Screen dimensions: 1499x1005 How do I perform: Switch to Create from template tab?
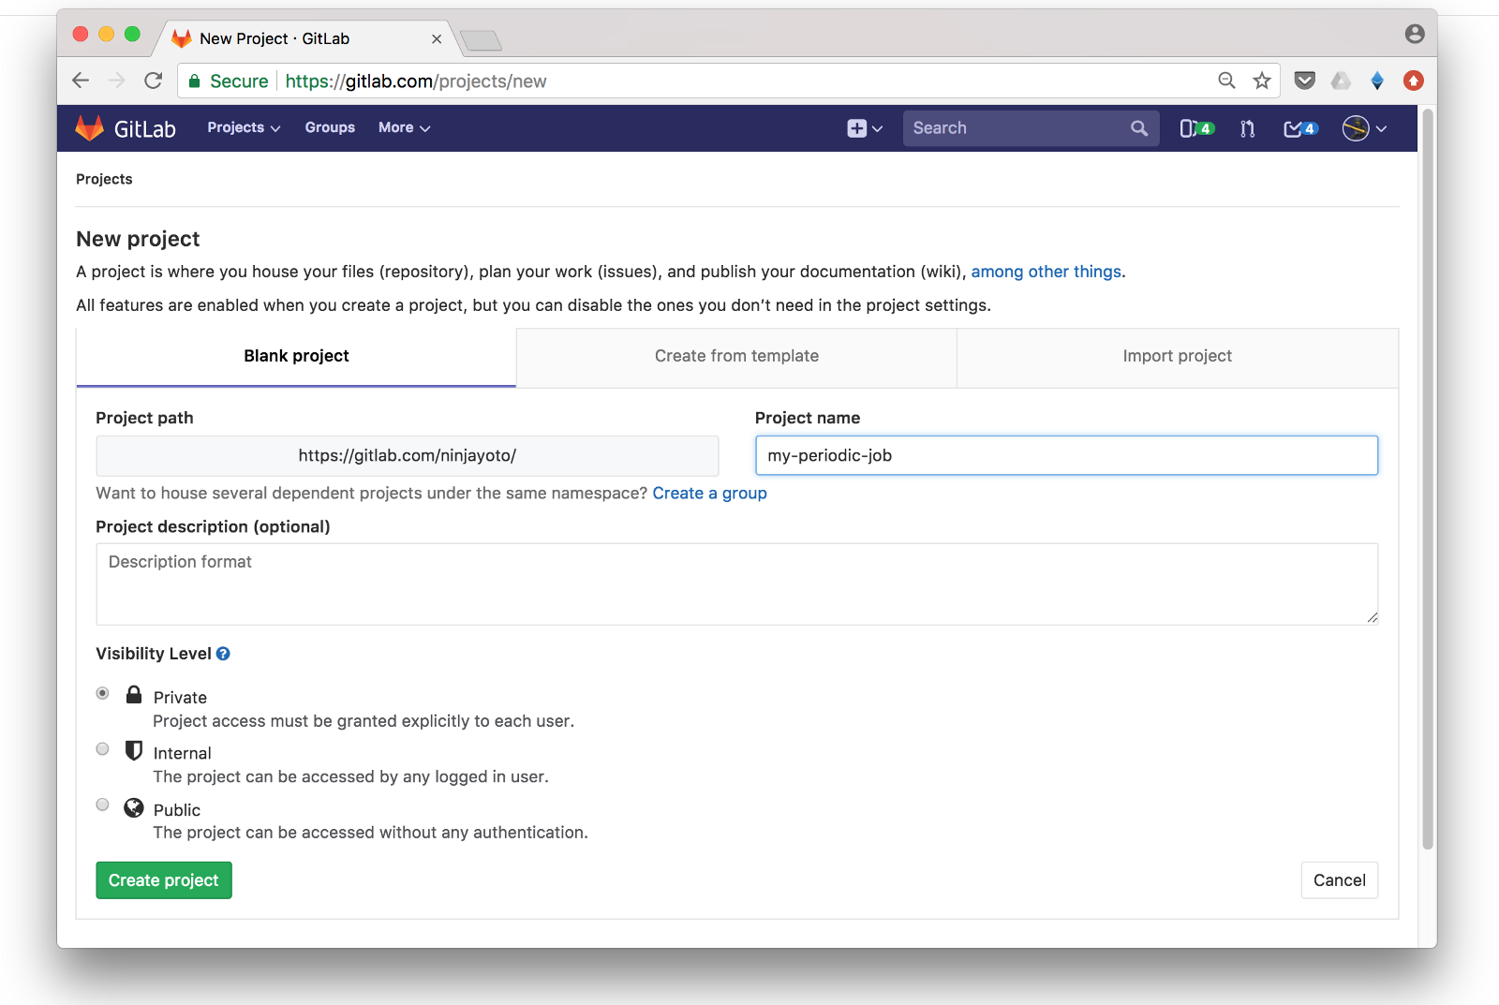point(736,356)
